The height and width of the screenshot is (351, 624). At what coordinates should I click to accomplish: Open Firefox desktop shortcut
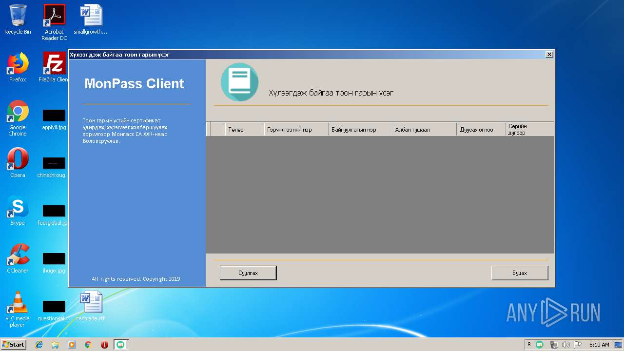coord(18,67)
